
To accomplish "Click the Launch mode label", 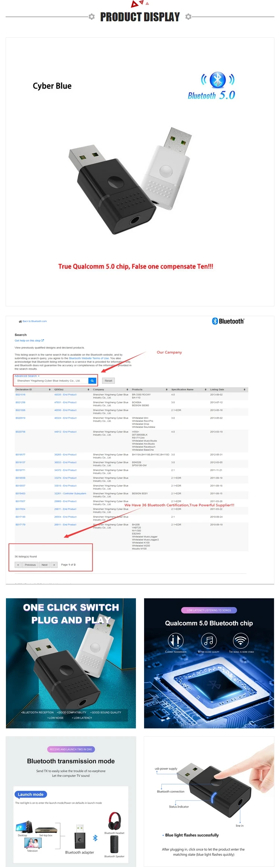I will pos(31,795).
